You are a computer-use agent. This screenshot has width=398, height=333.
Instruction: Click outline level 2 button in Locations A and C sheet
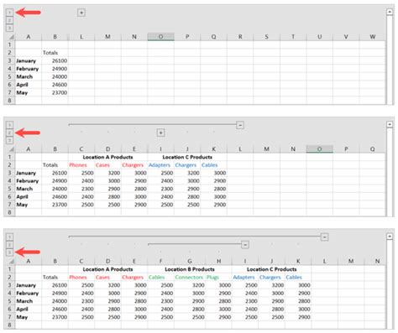pos(9,133)
